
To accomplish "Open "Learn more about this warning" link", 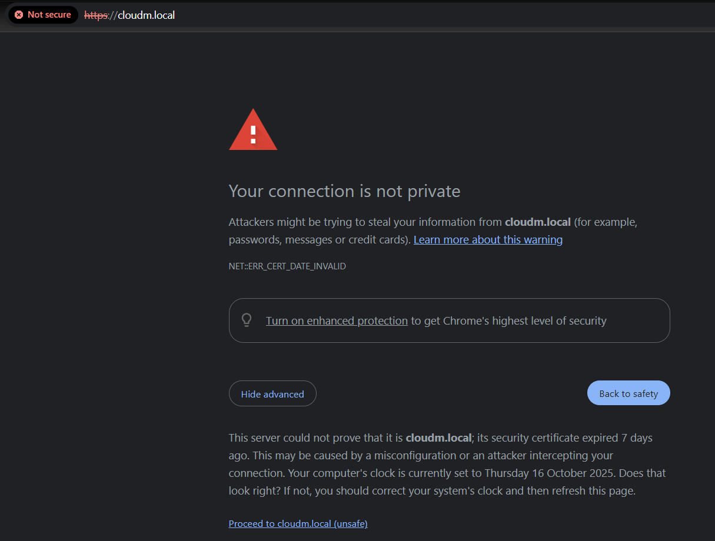I will [x=488, y=239].
